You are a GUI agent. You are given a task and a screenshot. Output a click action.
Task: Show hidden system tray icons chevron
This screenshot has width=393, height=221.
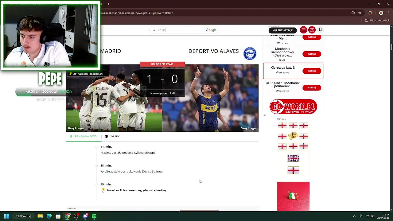pos(354,216)
